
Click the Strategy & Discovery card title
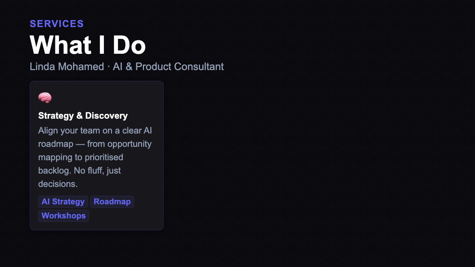pyautogui.click(x=83, y=115)
